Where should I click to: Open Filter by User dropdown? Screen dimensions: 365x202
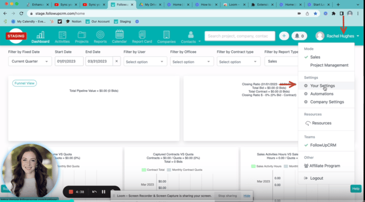pyautogui.click(x=145, y=62)
